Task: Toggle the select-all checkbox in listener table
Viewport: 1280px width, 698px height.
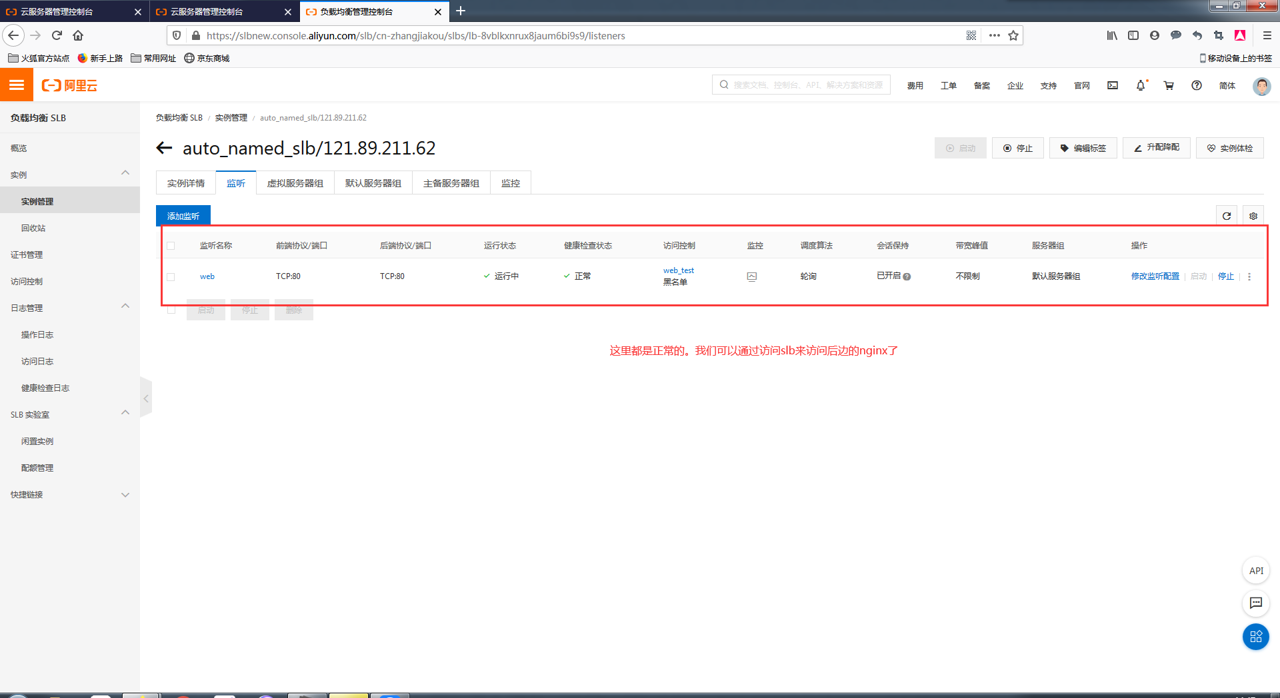Action: 171,245
